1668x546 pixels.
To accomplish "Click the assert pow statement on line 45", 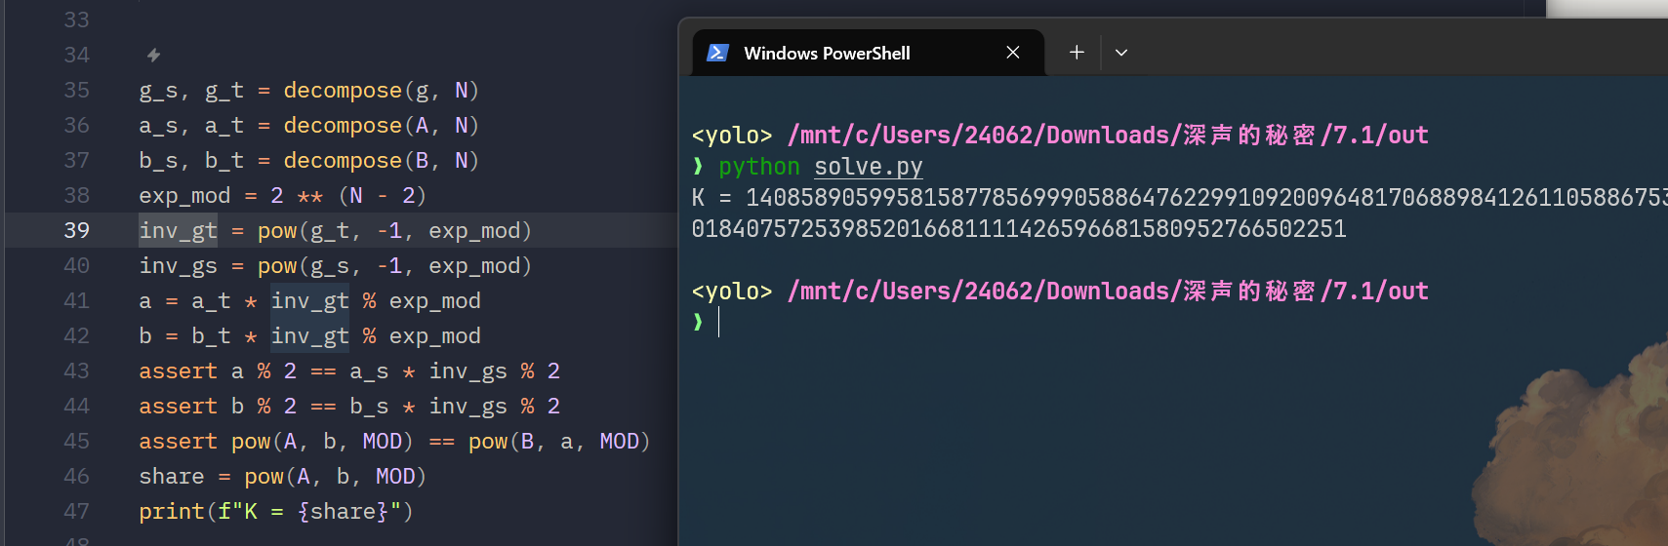I will click(x=394, y=442).
